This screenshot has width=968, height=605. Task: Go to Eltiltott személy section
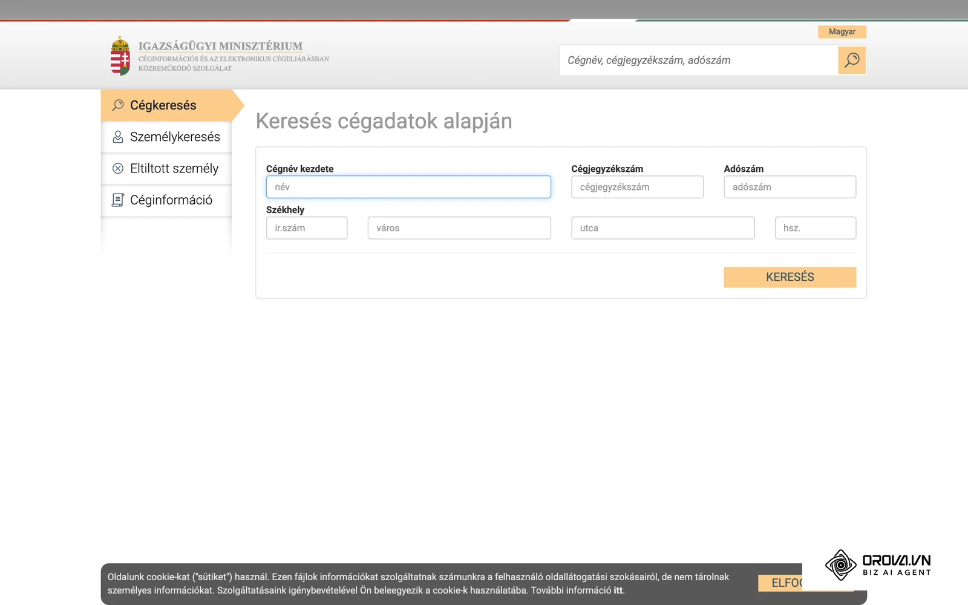166,168
